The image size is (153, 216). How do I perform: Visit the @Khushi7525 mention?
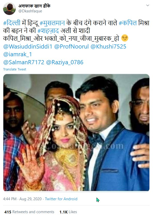108,46
